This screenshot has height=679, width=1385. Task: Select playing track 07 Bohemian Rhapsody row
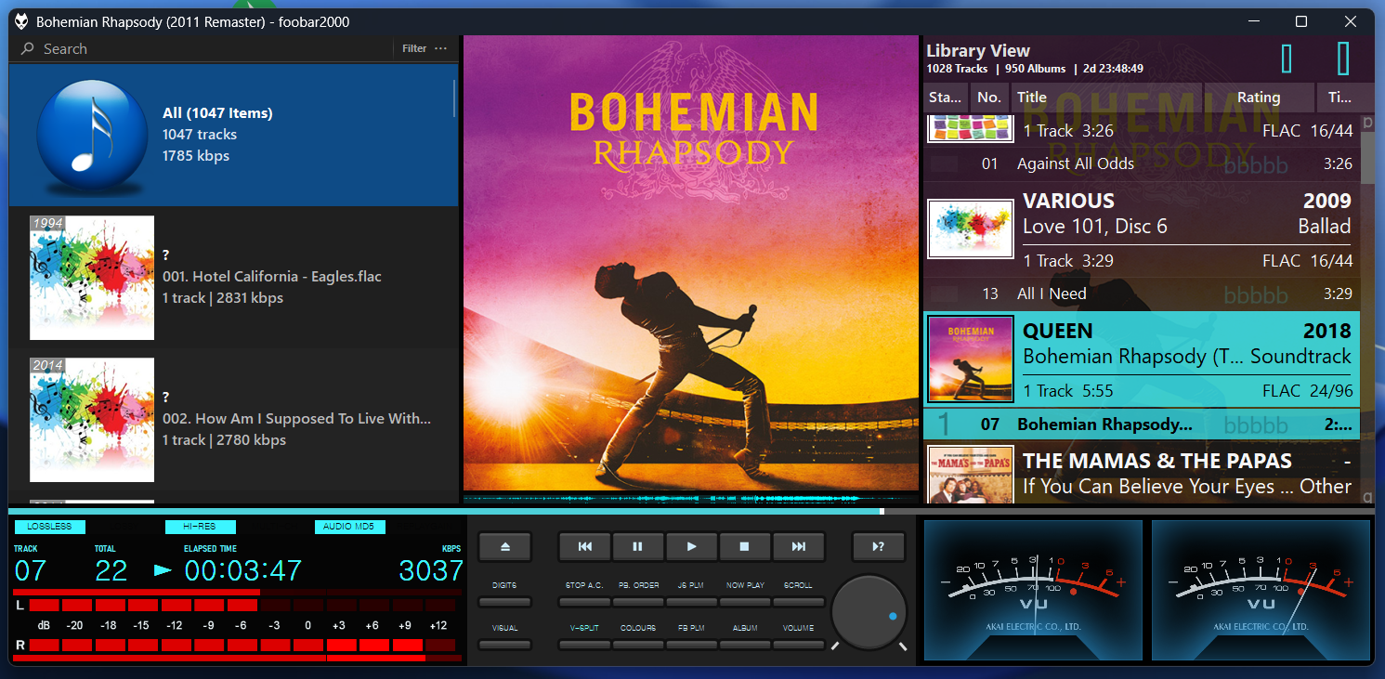[x=1142, y=424]
